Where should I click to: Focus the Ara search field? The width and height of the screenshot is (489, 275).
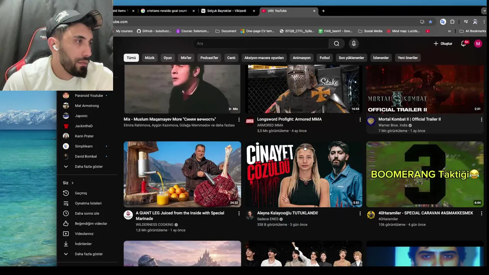(261, 44)
